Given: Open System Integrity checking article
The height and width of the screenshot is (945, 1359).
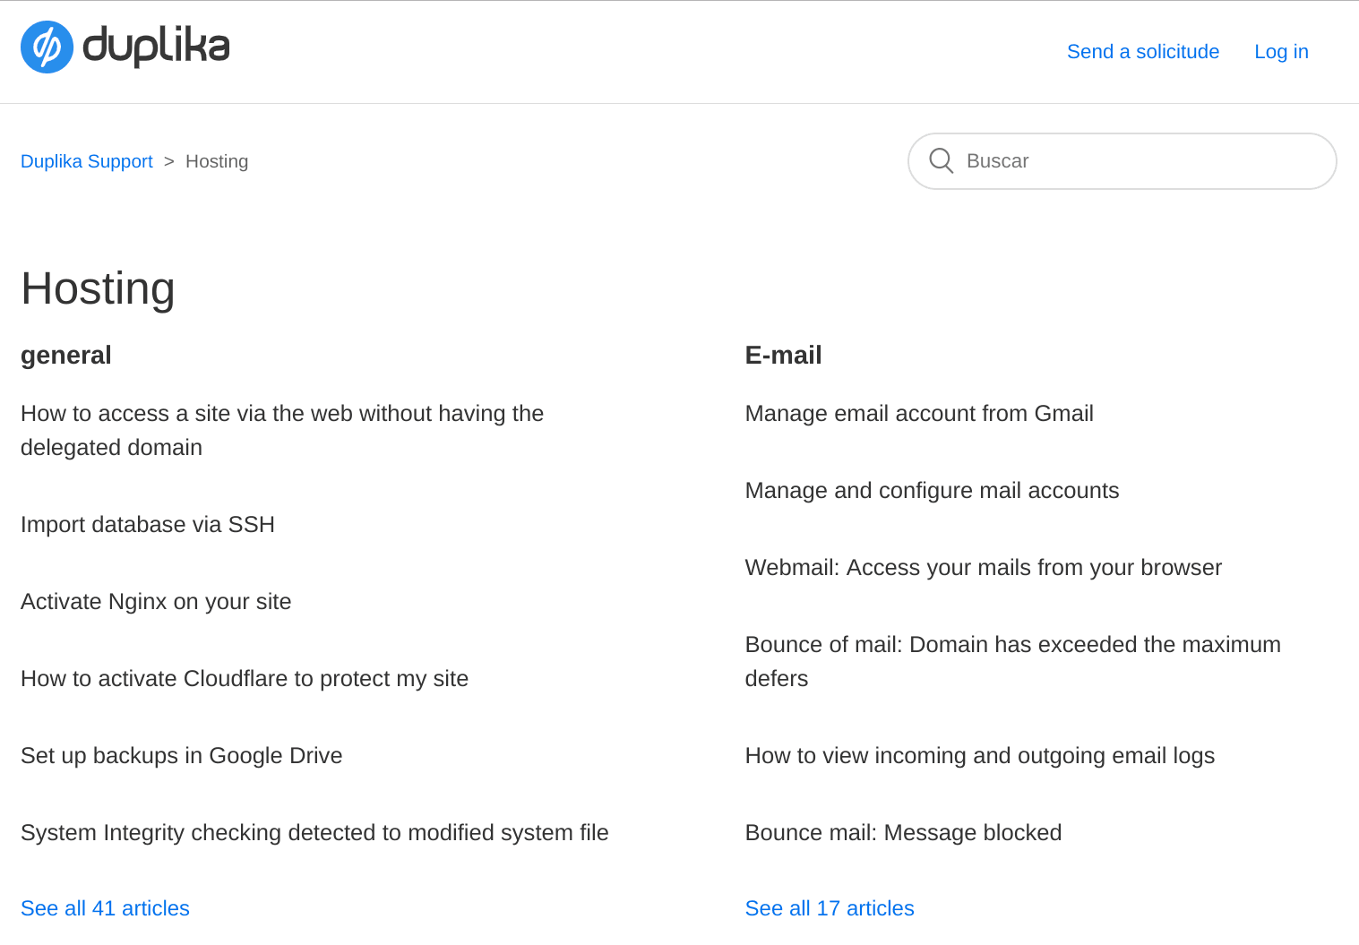Looking at the screenshot, I should pyautogui.click(x=314, y=832).
